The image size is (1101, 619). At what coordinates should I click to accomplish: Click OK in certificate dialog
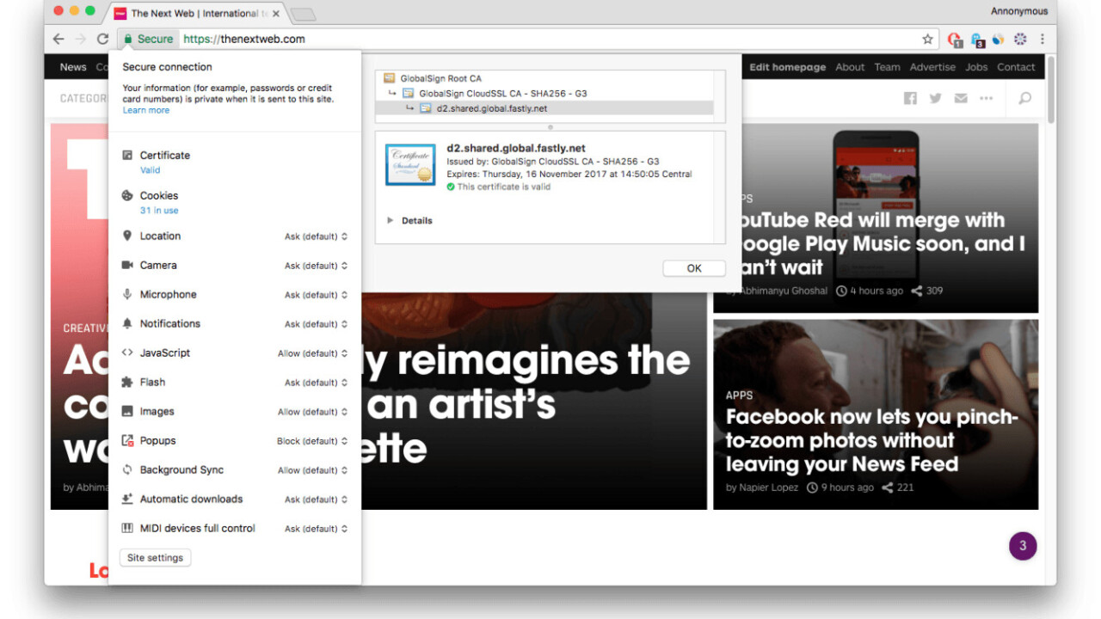click(693, 268)
